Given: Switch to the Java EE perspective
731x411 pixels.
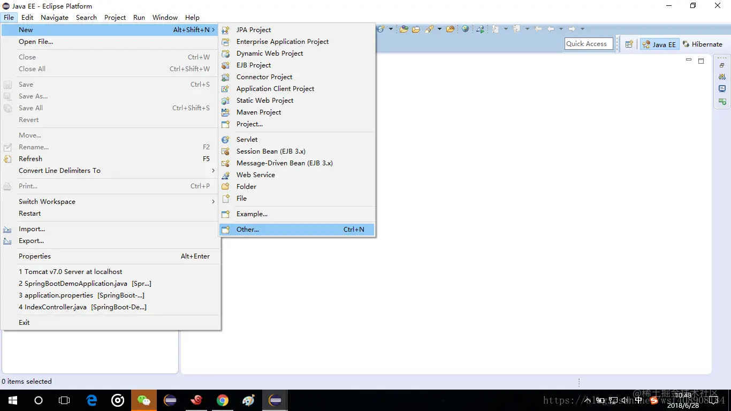Looking at the screenshot, I should pos(659,44).
